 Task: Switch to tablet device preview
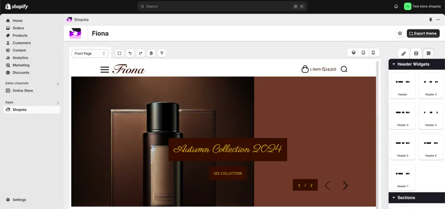[363, 53]
